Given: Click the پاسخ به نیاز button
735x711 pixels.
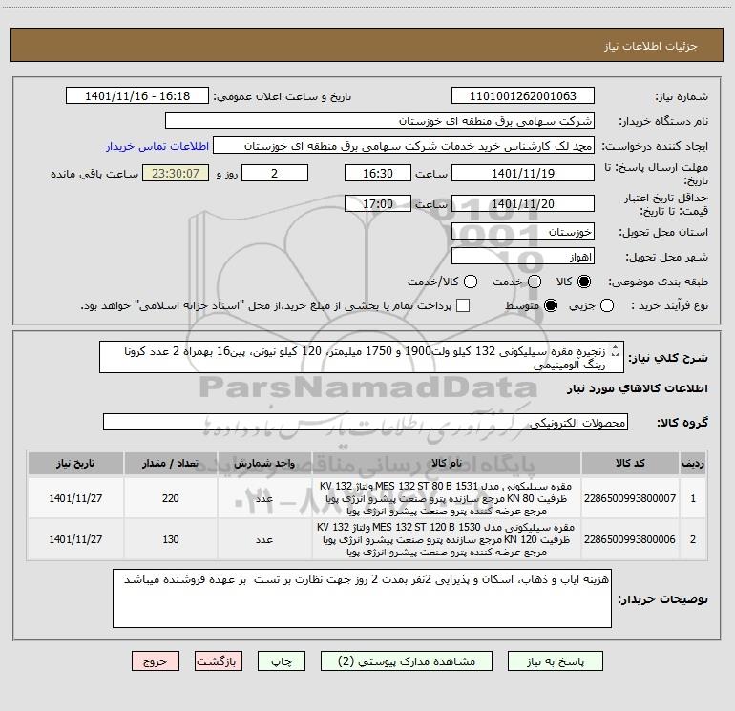Looking at the screenshot, I should pyautogui.click(x=555, y=661).
